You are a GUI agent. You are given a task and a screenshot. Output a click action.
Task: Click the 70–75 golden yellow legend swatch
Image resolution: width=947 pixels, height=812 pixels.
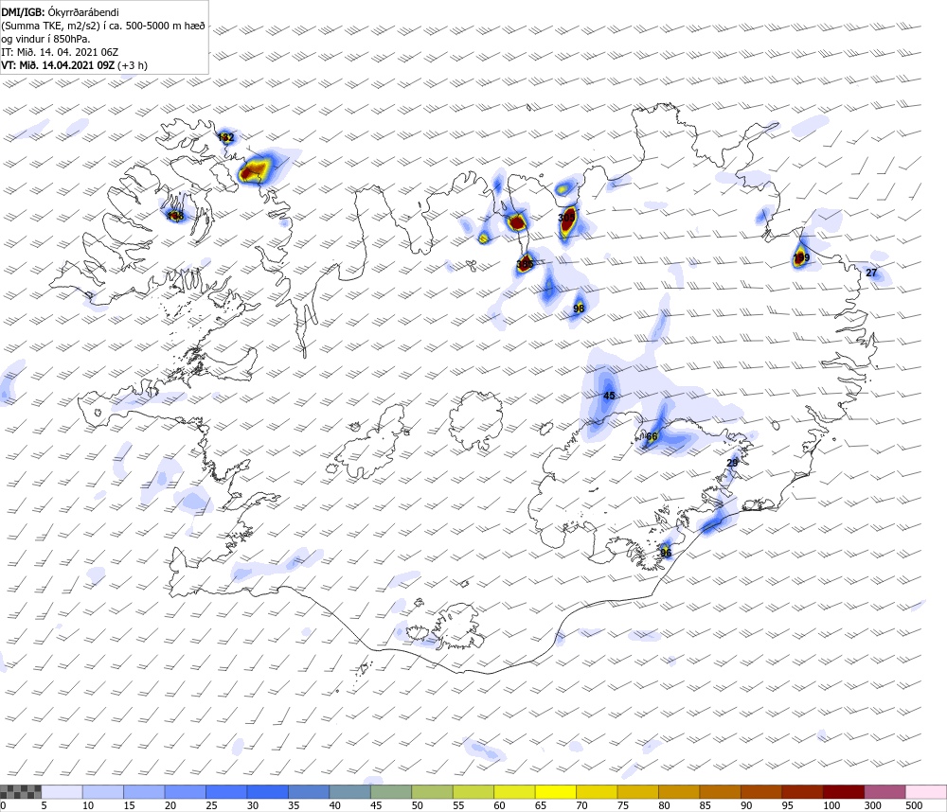click(x=597, y=791)
